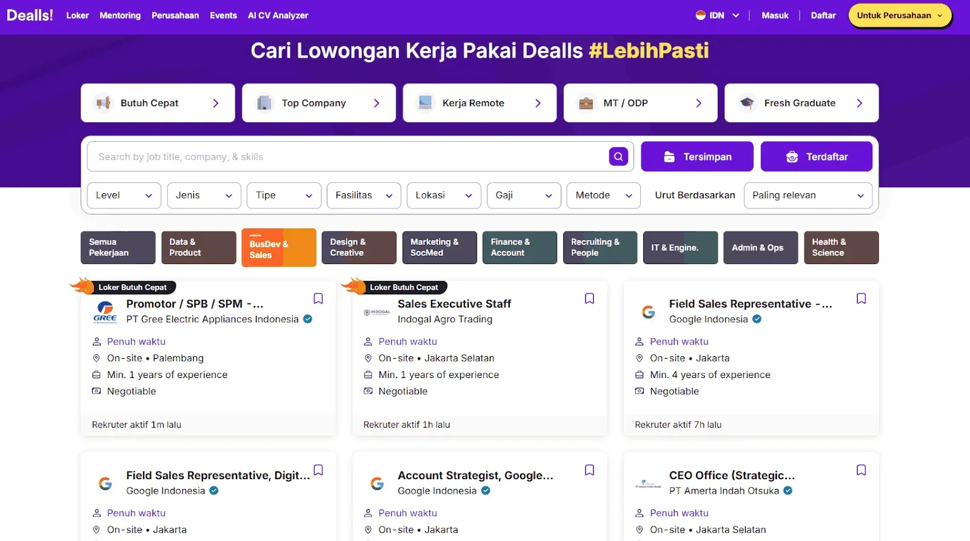Select the BusDev & Sales category tab
970x541 pixels.
click(279, 248)
